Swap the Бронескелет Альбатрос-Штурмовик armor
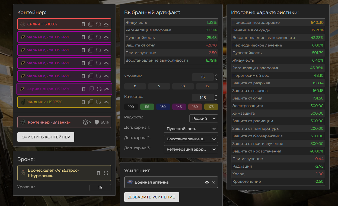This screenshot has width=338, height=206. pyautogui.click(x=106, y=173)
